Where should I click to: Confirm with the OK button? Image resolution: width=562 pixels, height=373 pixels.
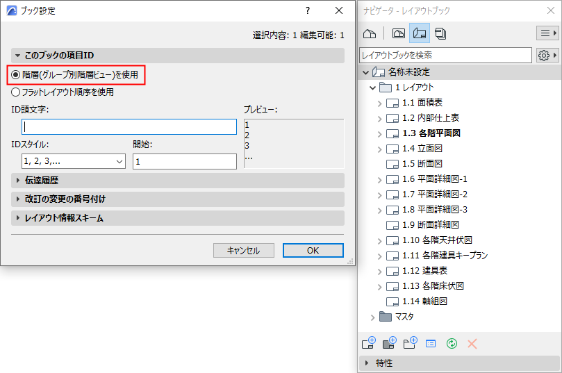point(313,251)
